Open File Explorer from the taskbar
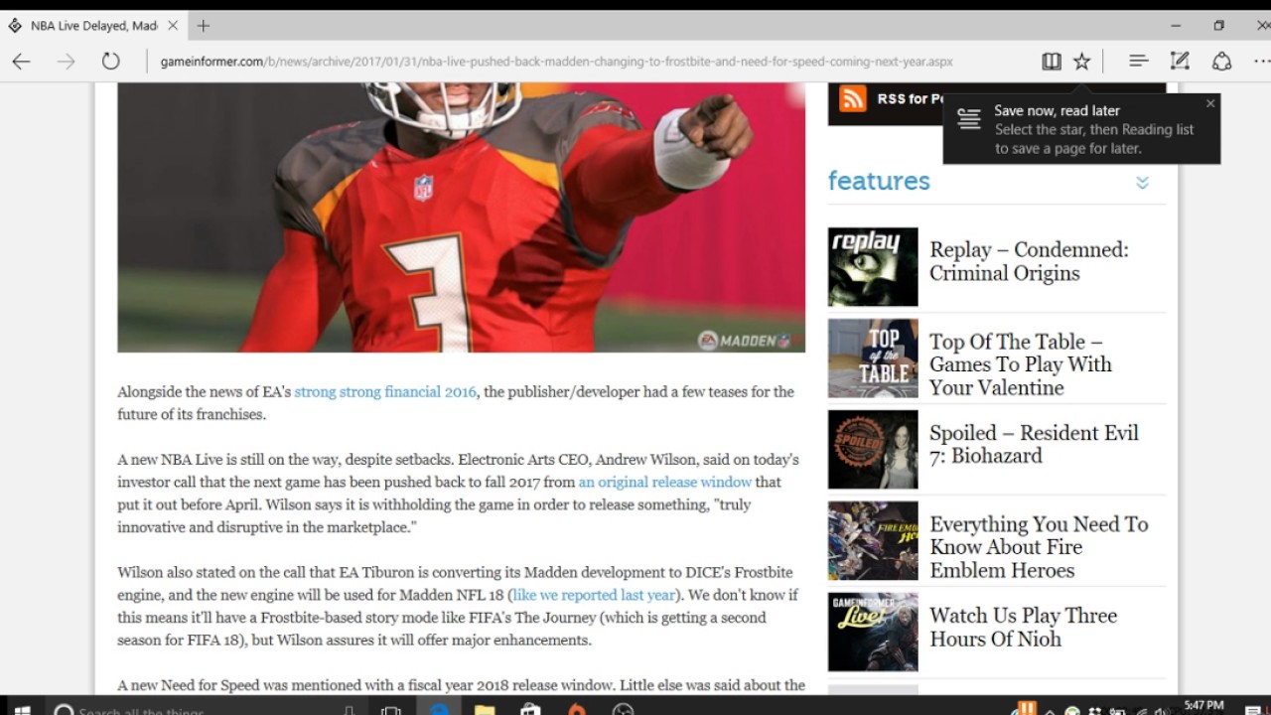Viewport: 1271px width, 715px height. click(485, 708)
